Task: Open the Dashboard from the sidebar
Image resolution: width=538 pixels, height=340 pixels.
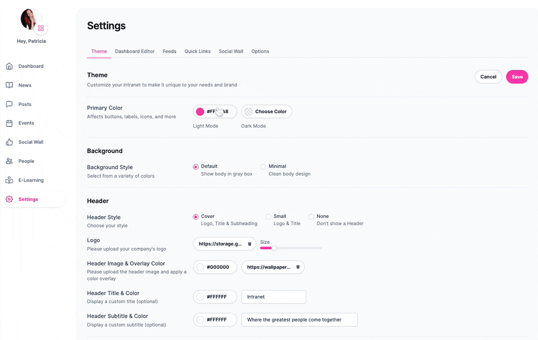Action: pyautogui.click(x=26, y=66)
